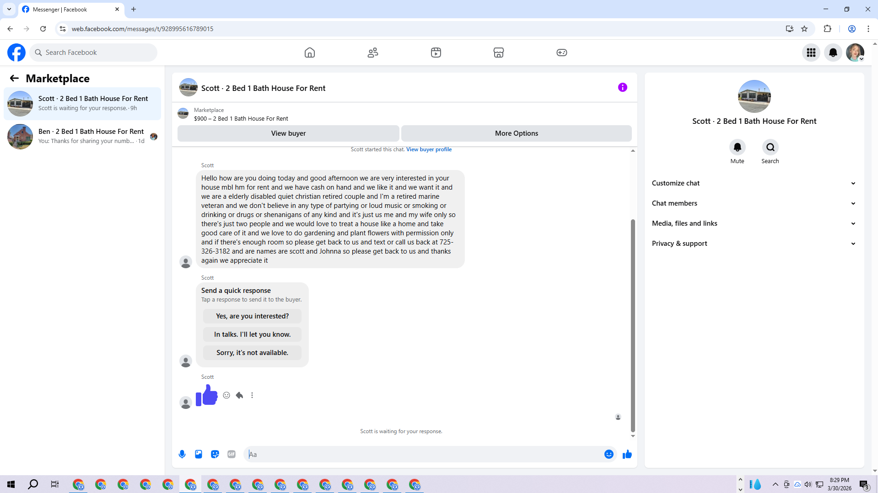View site information icon in address bar
This screenshot has height=493, width=878.
63,29
